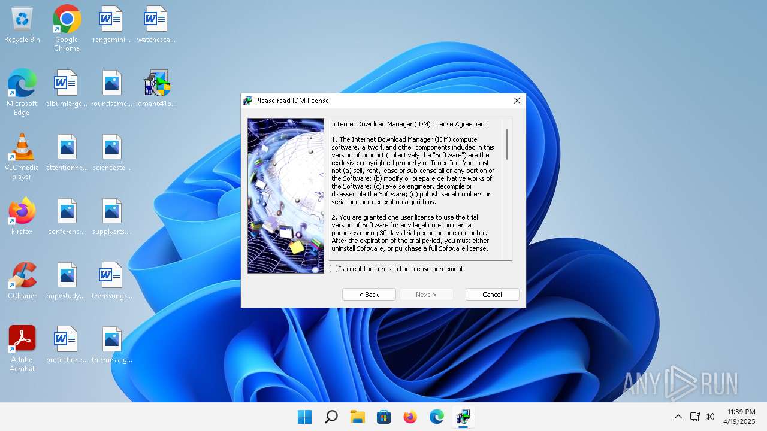
Task: Open File Explorer from taskbar
Action: (x=357, y=417)
